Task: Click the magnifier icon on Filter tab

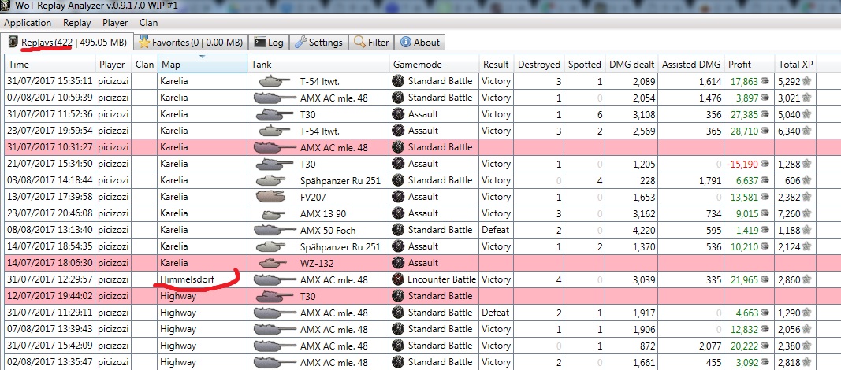Action: pos(359,43)
